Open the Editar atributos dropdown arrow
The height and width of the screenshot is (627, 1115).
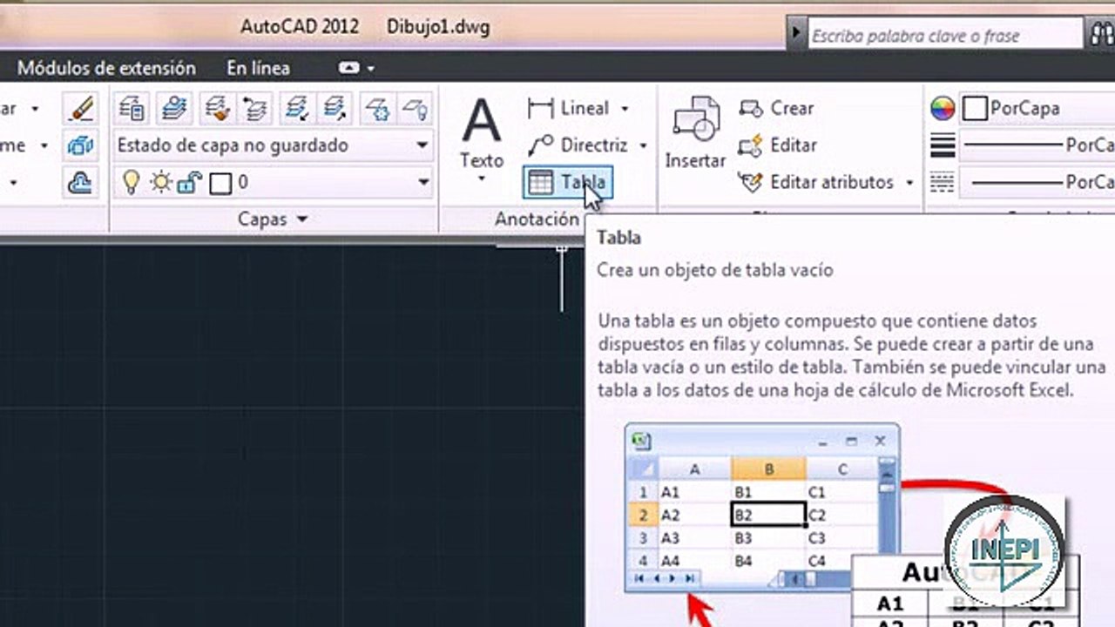909,182
